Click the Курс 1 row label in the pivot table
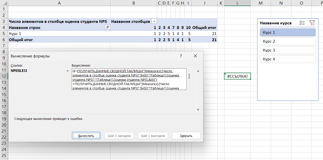The image size is (323, 160). pos(15,34)
